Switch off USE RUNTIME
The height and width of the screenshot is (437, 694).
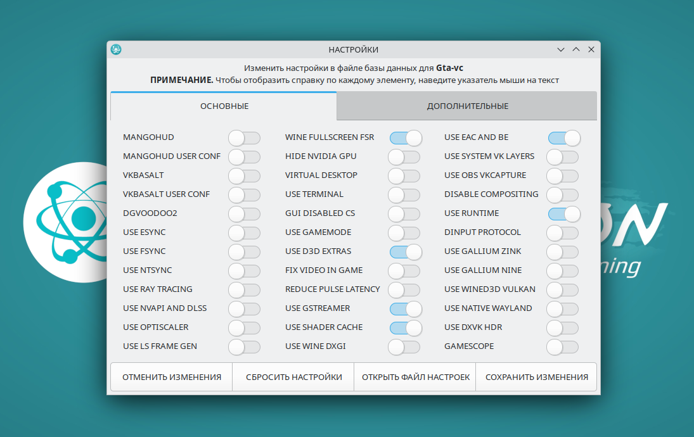[x=563, y=213]
